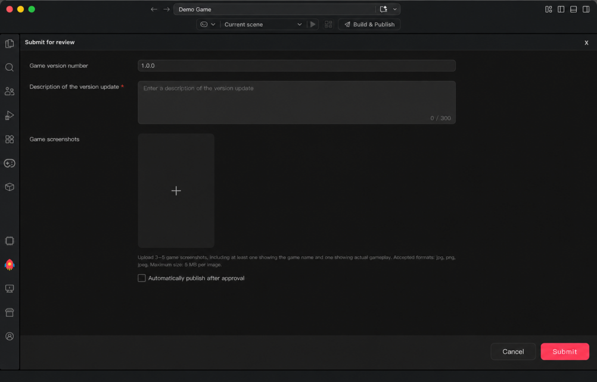Click the "Description of the version update" label
The image size is (597, 382).
coord(74,87)
